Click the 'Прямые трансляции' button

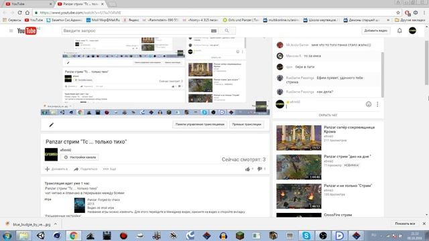tap(247, 125)
